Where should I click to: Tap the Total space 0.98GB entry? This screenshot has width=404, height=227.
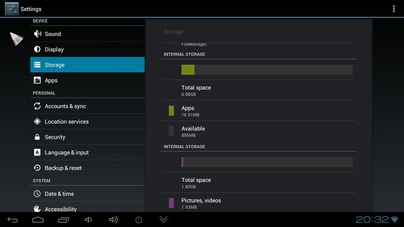[259, 90]
